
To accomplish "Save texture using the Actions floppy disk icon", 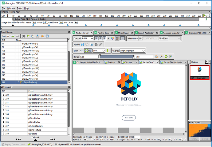I will 83,45.
